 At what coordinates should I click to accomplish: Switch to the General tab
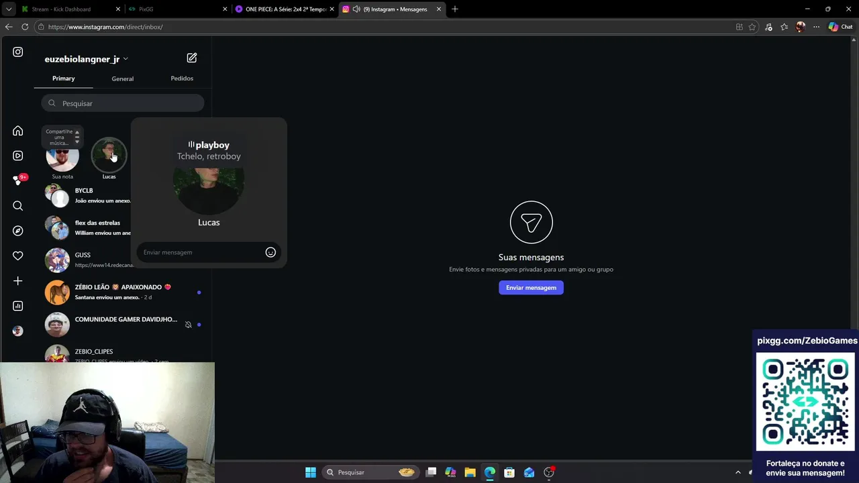tap(122, 78)
